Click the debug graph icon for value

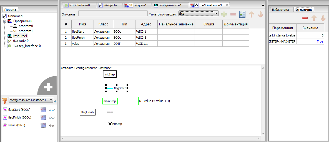(43, 125)
